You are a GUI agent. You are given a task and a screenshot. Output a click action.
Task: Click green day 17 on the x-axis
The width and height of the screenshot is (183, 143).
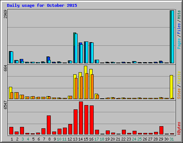[97, 139]
